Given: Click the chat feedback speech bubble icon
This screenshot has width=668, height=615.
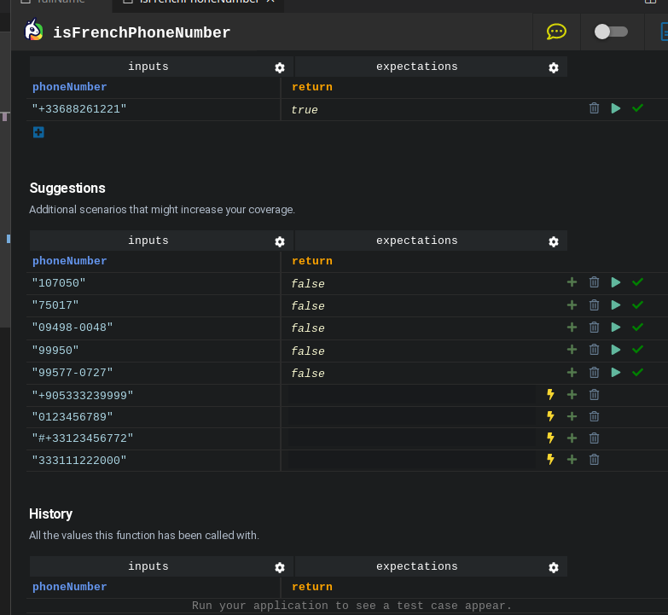Looking at the screenshot, I should tap(556, 32).
